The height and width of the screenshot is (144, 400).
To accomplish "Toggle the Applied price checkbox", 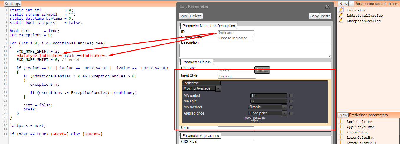I will (x=291, y=113).
